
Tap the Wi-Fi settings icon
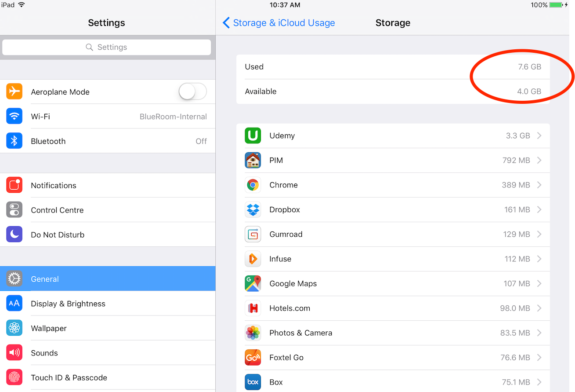point(14,116)
